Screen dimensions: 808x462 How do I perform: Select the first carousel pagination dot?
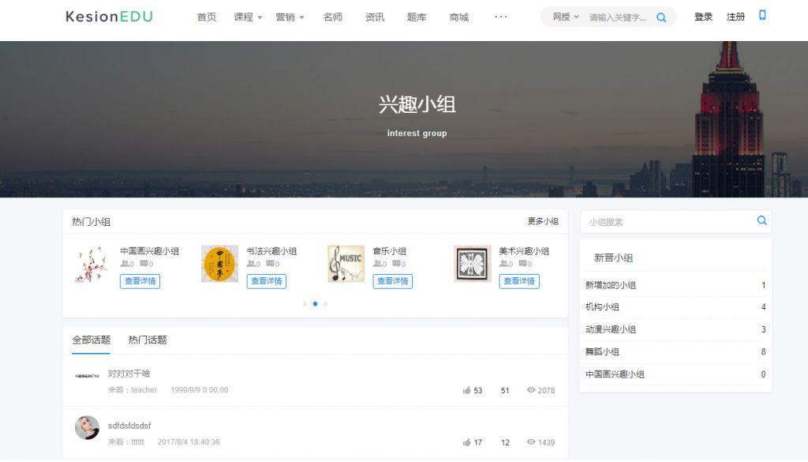pos(305,303)
